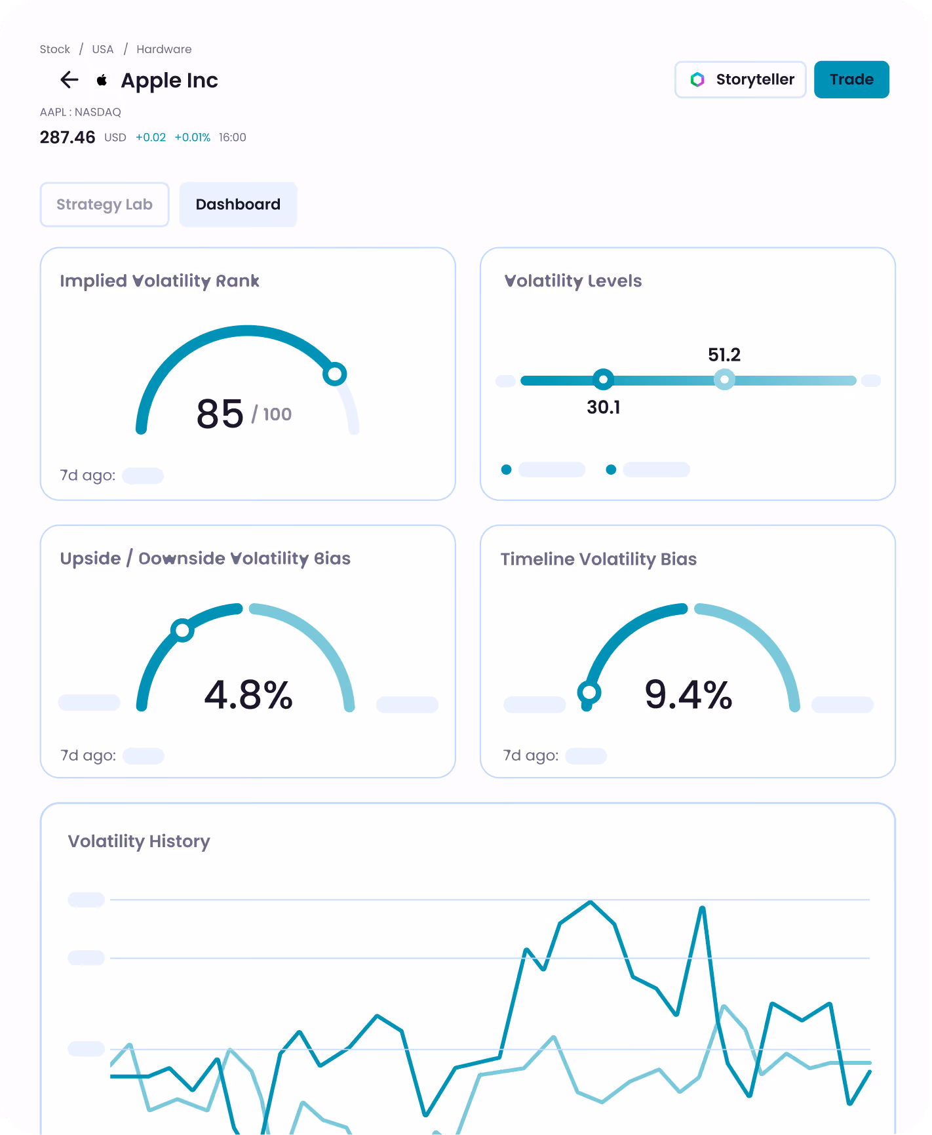Image resolution: width=932 pixels, height=1135 pixels.
Task: Click the Volatility History heading
Action: (139, 841)
